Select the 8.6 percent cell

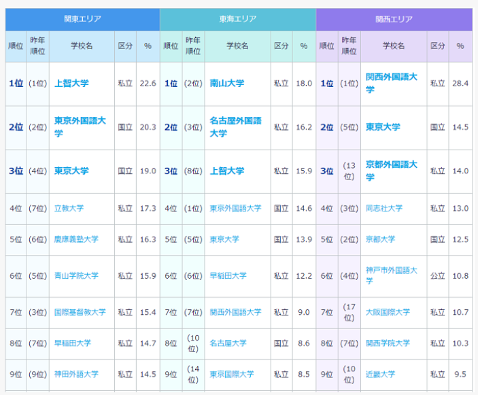point(304,343)
